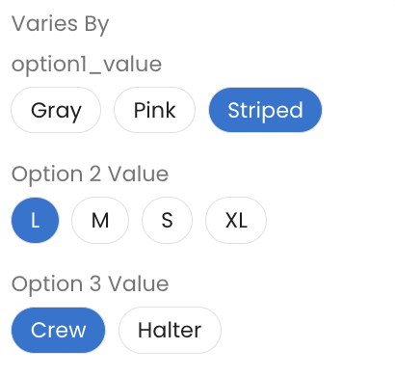Viewport: 395px width, 376px height.
Task: Click the Option 3 Value label
Action: [x=90, y=284]
